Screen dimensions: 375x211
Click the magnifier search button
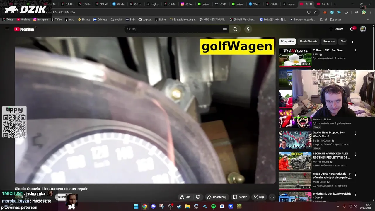tap(235, 29)
